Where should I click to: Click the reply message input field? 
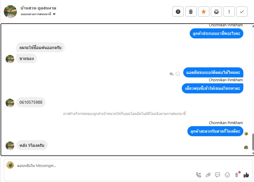click(128, 166)
